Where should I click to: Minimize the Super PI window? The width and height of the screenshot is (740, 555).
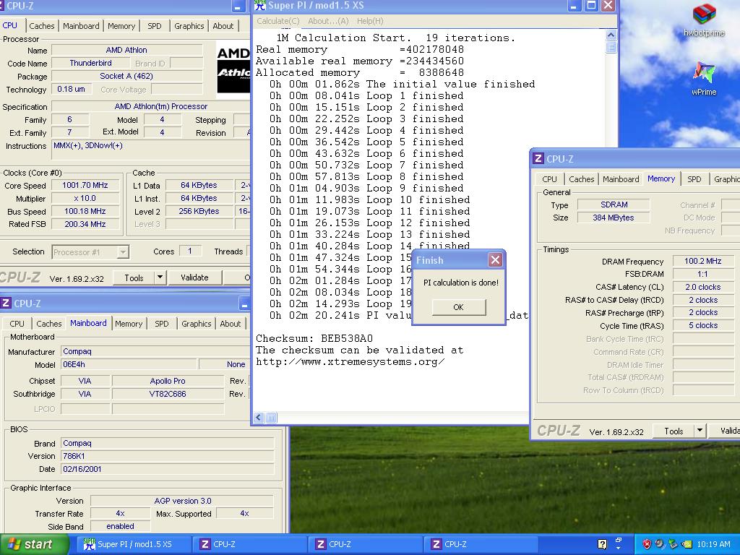point(575,6)
